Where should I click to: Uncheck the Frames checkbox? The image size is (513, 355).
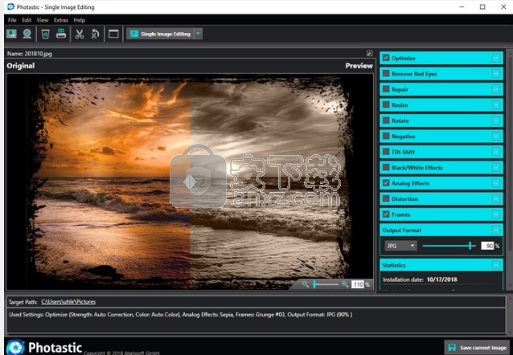pyautogui.click(x=386, y=214)
